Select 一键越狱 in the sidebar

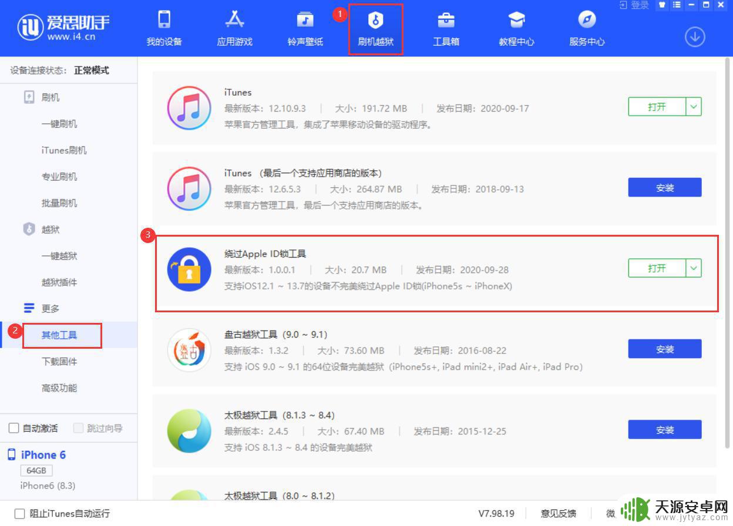(59, 256)
